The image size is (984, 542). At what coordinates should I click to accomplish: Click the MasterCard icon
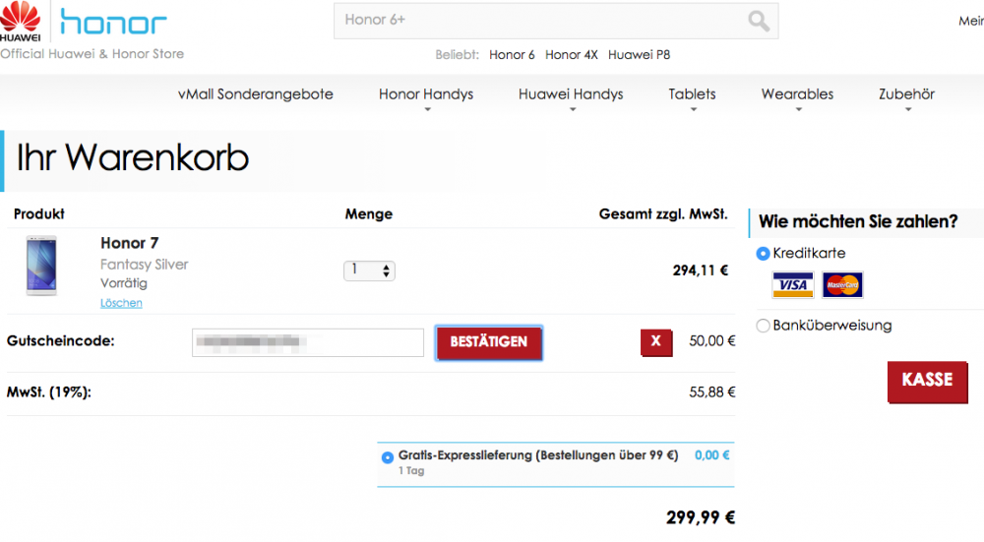tap(842, 285)
